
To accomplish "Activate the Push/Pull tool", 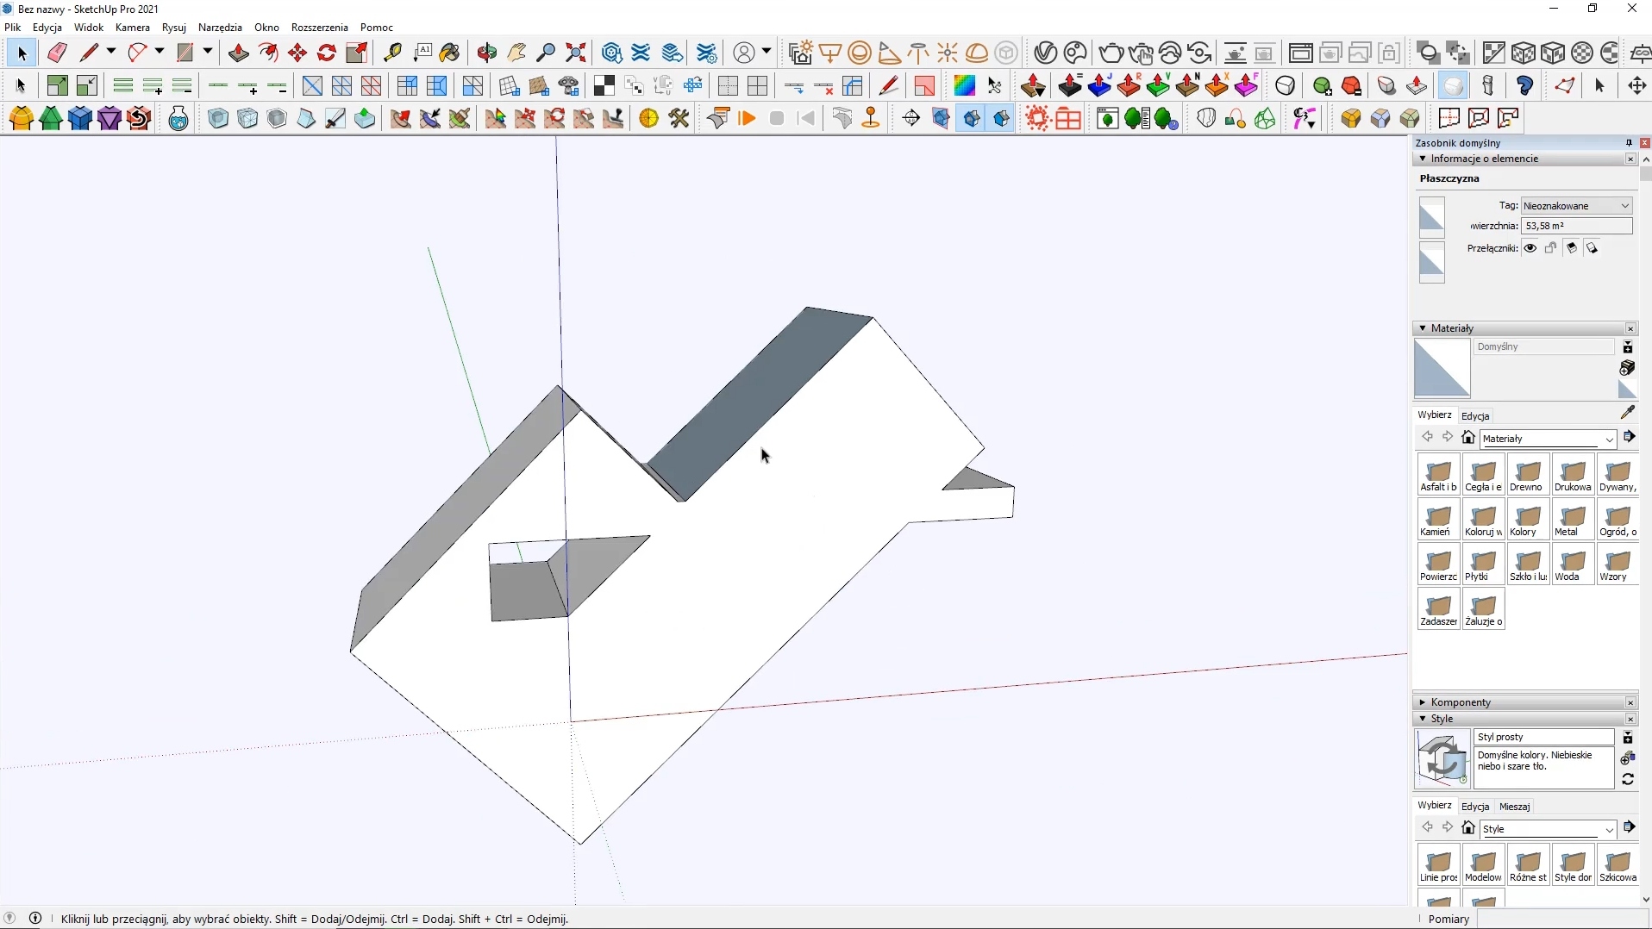I will coord(239,53).
